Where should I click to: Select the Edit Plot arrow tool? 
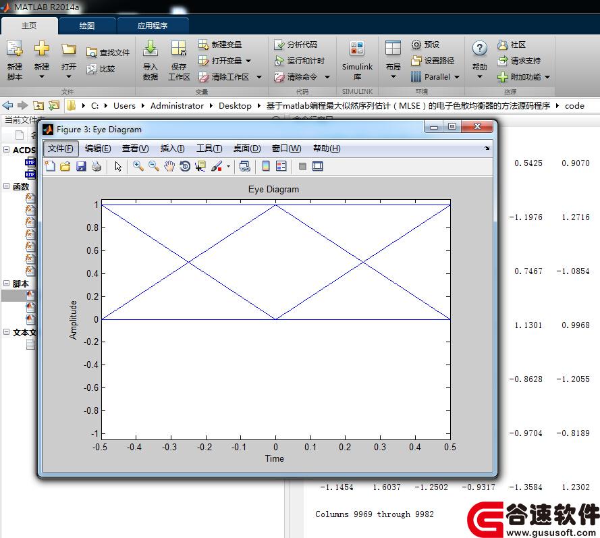click(118, 166)
